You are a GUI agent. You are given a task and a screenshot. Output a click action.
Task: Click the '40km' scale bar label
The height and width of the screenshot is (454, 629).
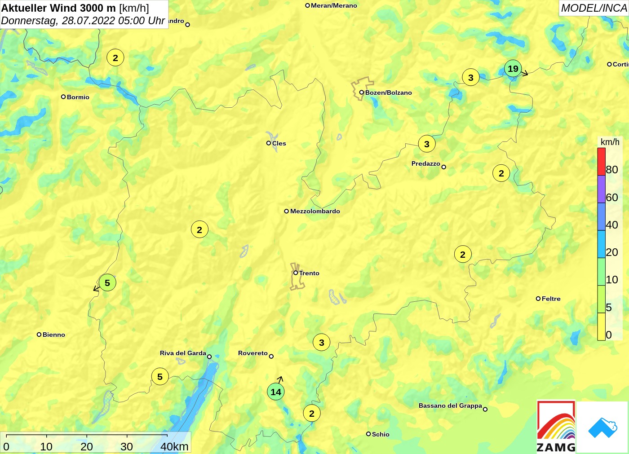tap(174, 446)
